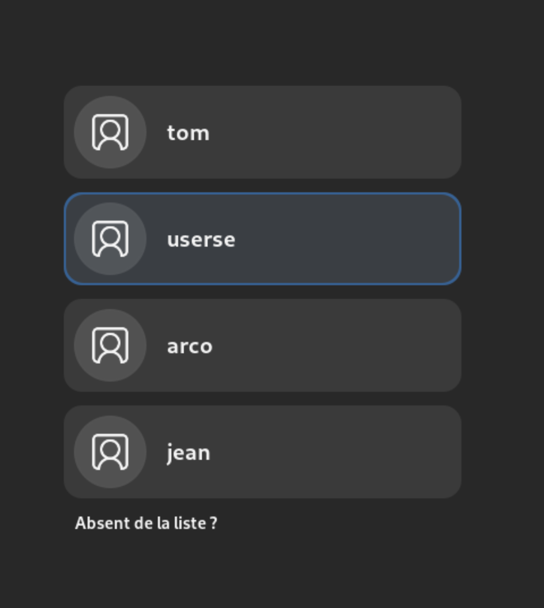This screenshot has width=544, height=608.
Task: Pick the jean user account
Action: click(x=262, y=452)
